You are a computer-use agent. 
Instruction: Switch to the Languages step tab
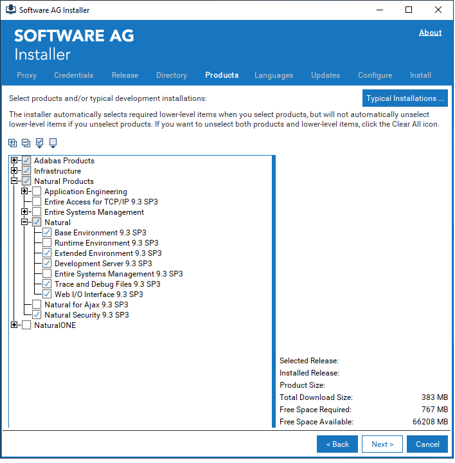(273, 75)
